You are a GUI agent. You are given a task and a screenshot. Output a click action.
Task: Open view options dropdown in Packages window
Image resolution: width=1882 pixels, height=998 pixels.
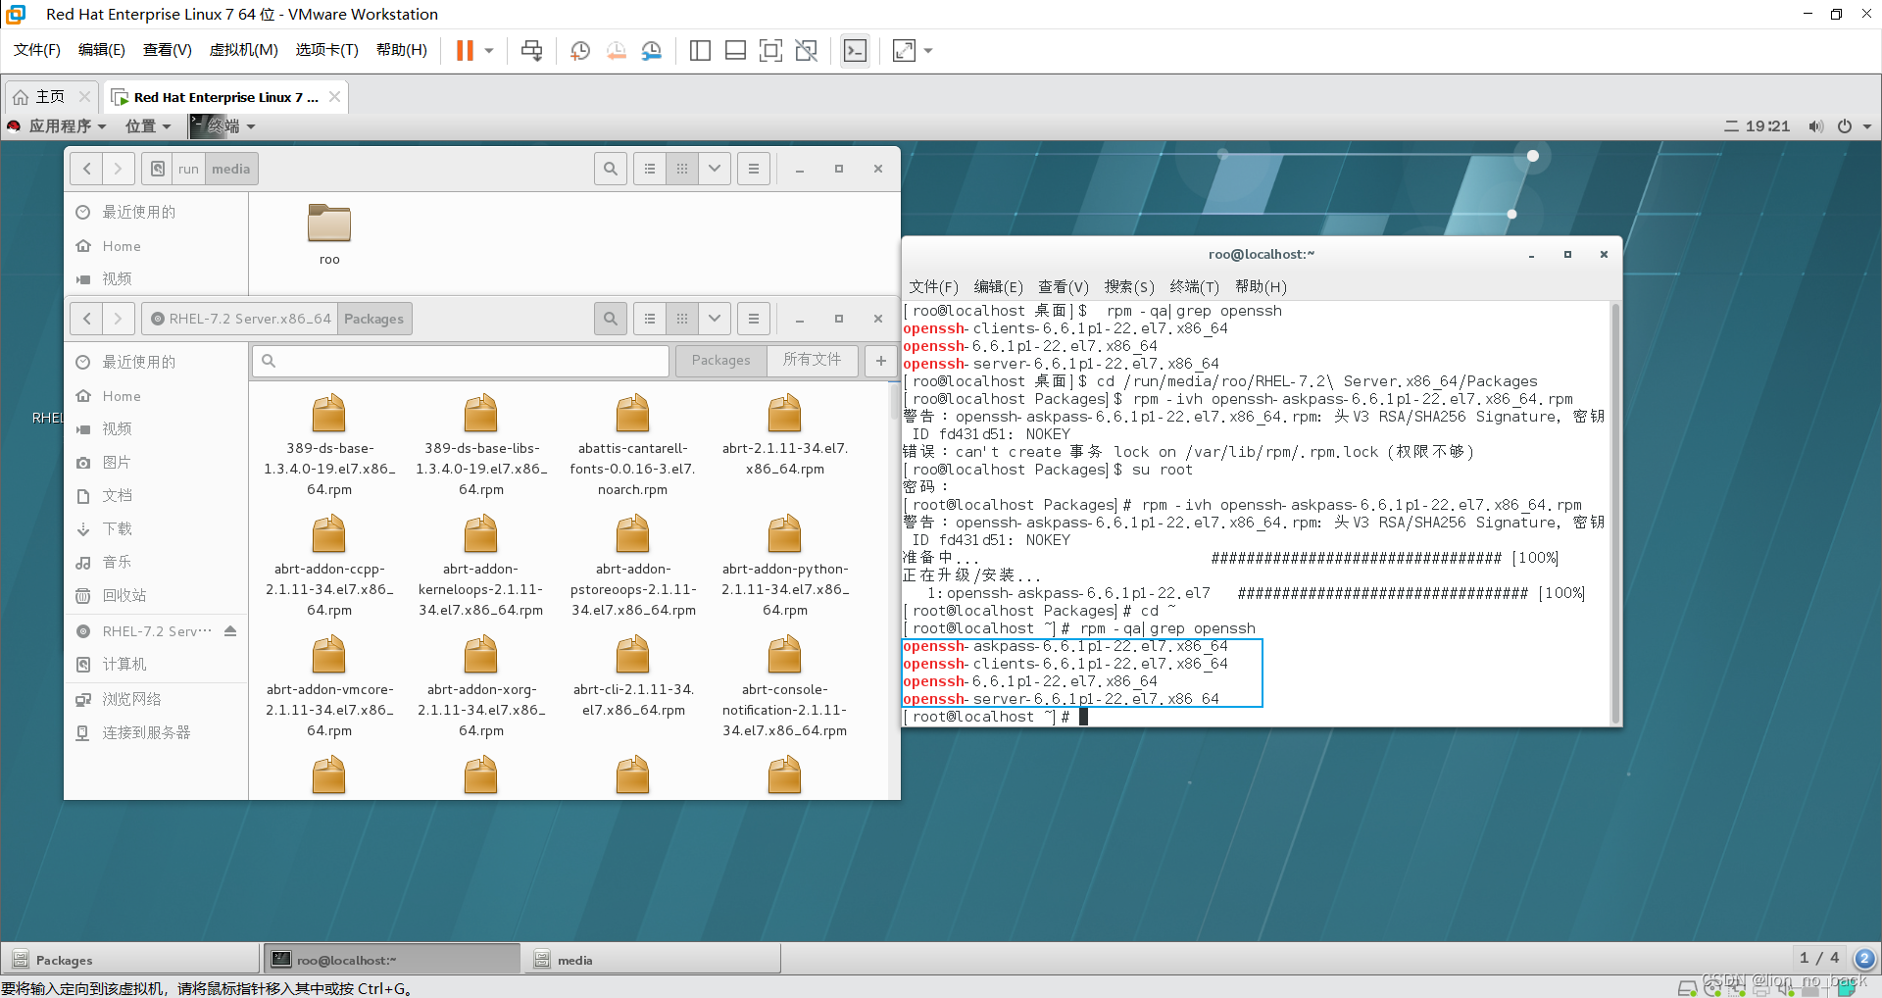(x=715, y=319)
